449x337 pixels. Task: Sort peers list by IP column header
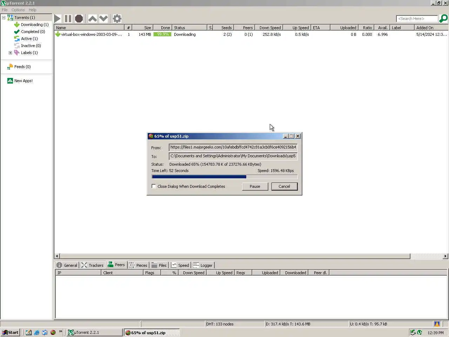pyautogui.click(x=78, y=273)
